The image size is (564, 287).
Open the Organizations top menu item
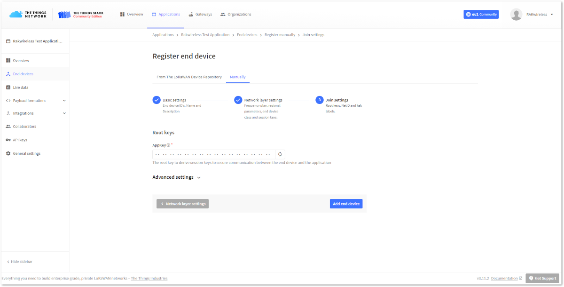click(236, 14)
